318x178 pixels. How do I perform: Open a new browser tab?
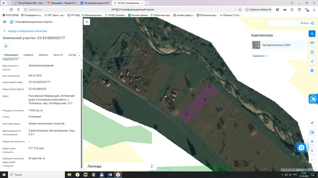point(148,3)
